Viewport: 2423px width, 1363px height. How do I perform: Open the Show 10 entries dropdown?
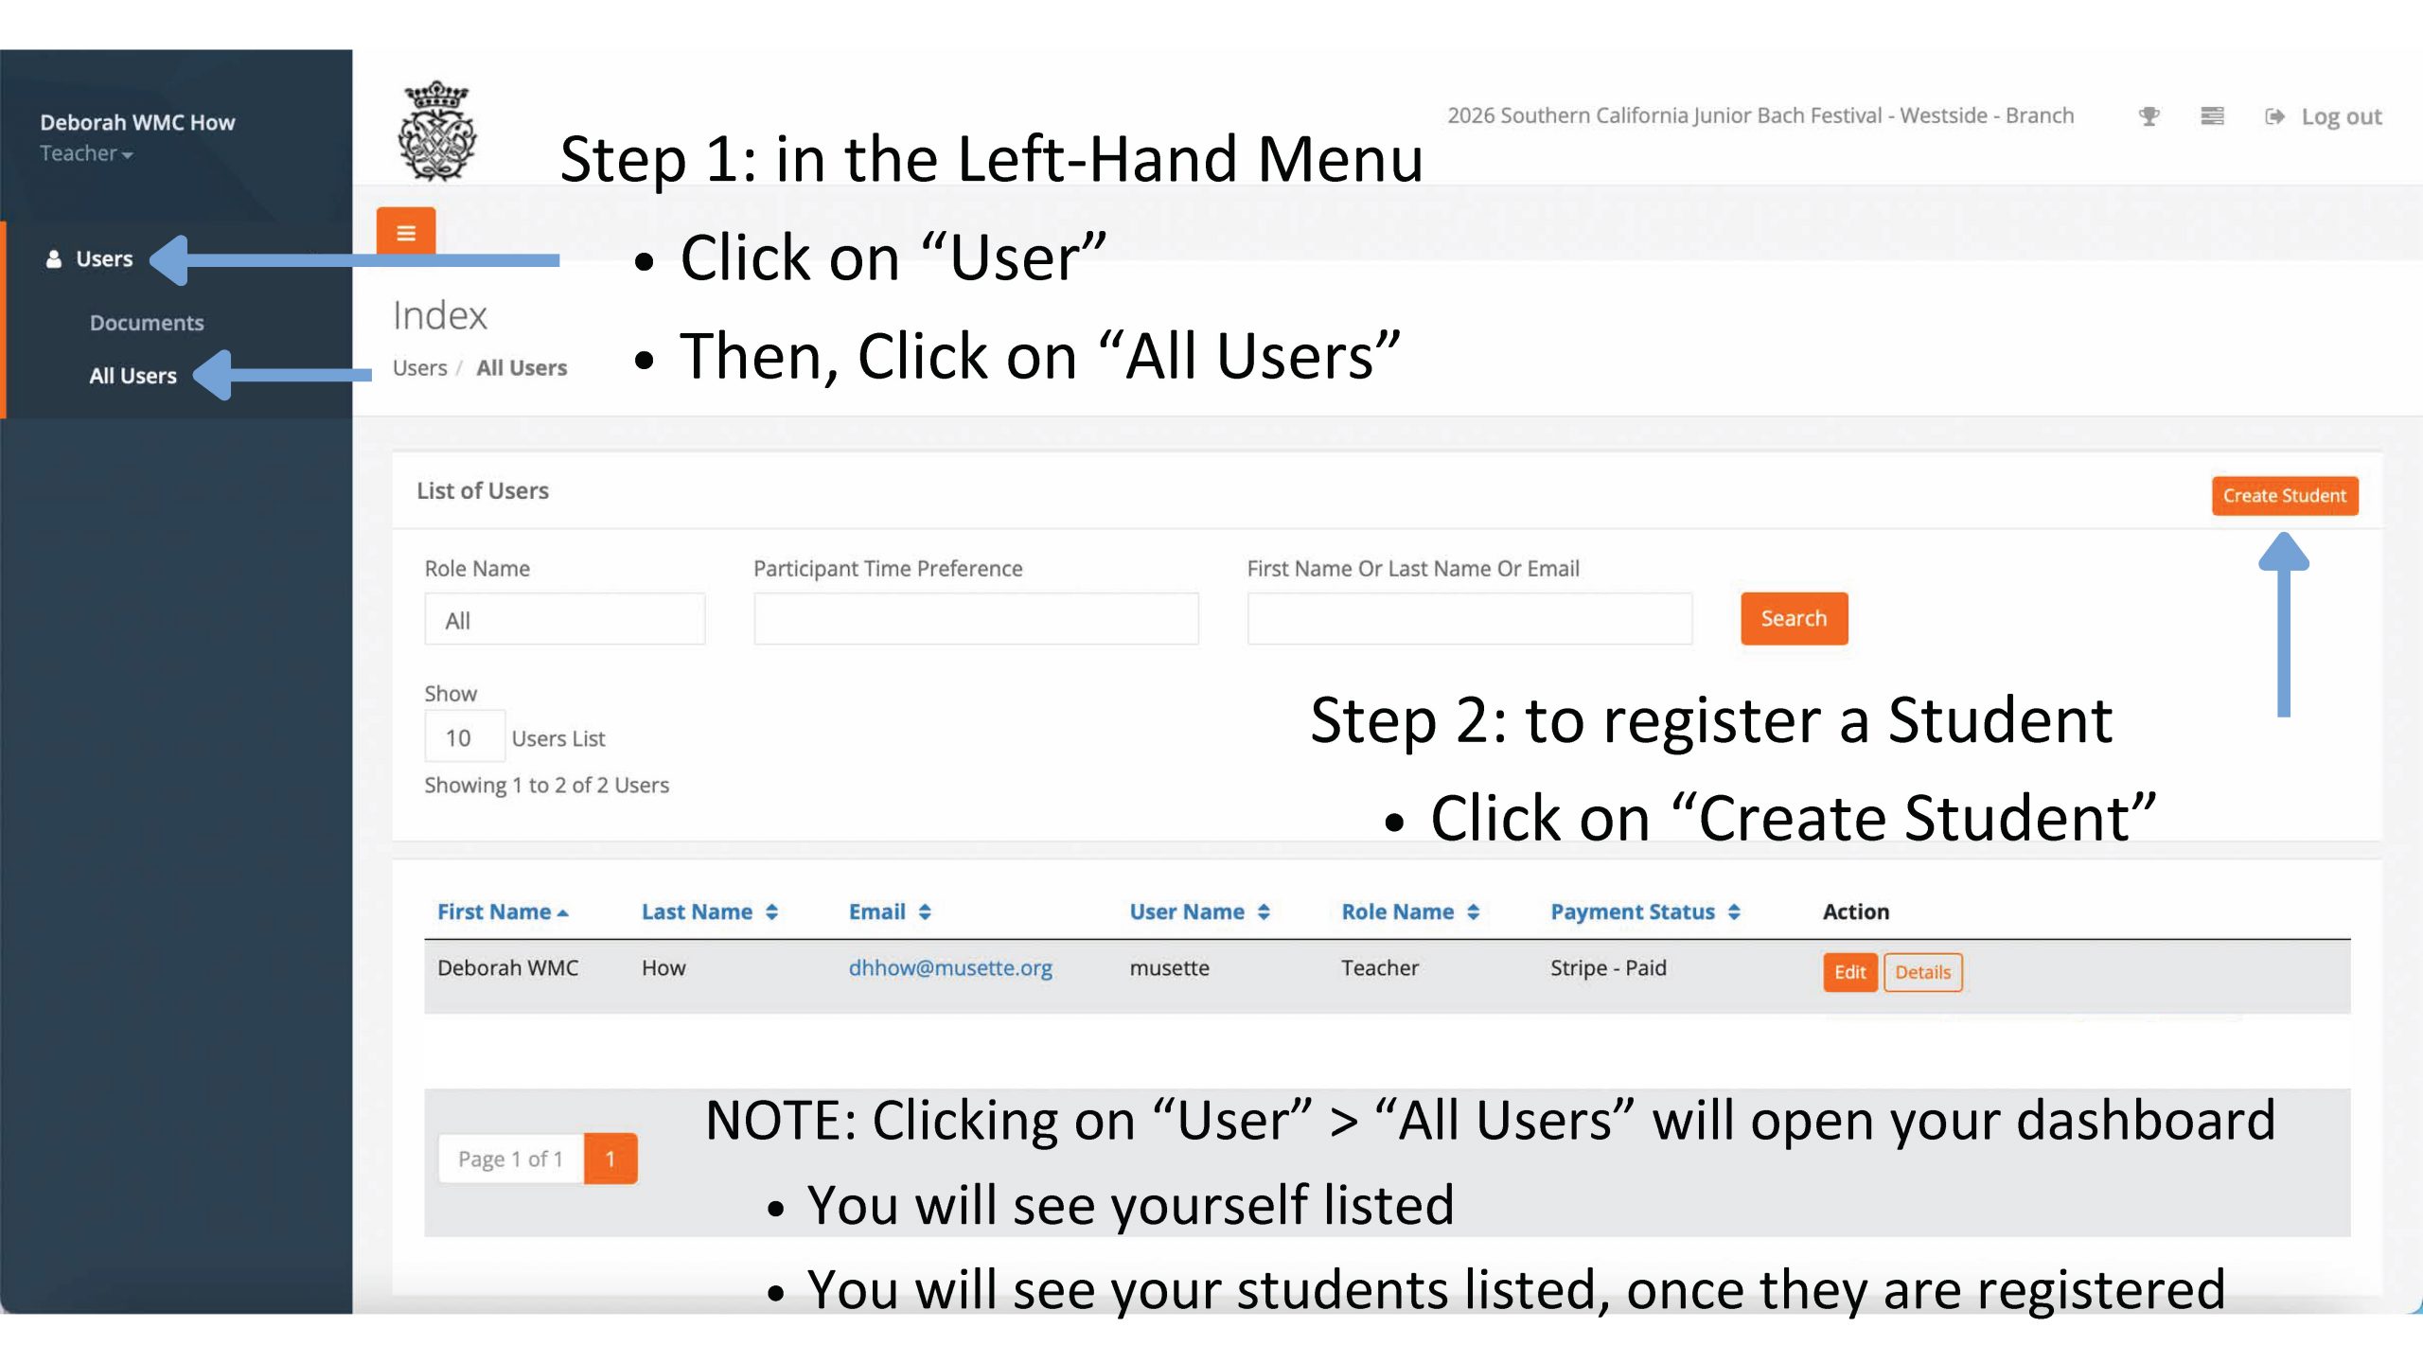tap(464, 737)
